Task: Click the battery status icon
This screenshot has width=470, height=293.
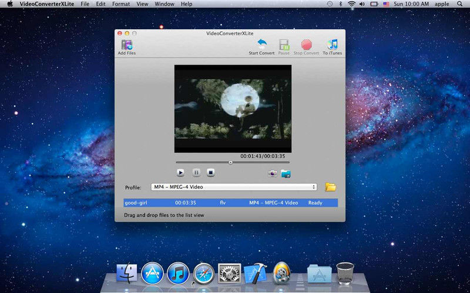Action: pos(374,4)
